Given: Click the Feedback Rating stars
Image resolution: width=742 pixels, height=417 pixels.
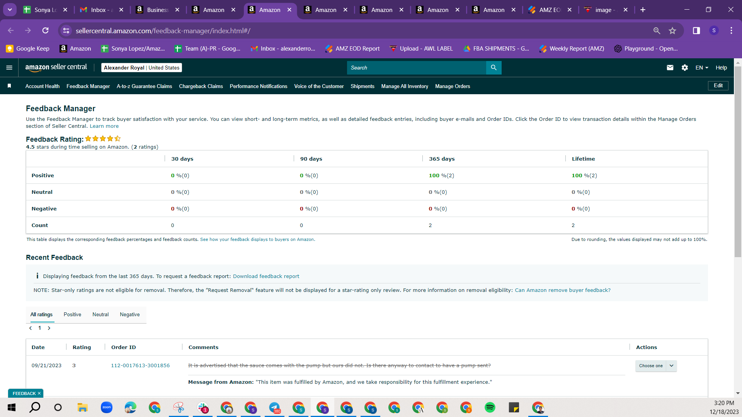Looking at the screenshot, I should (103, 139).
